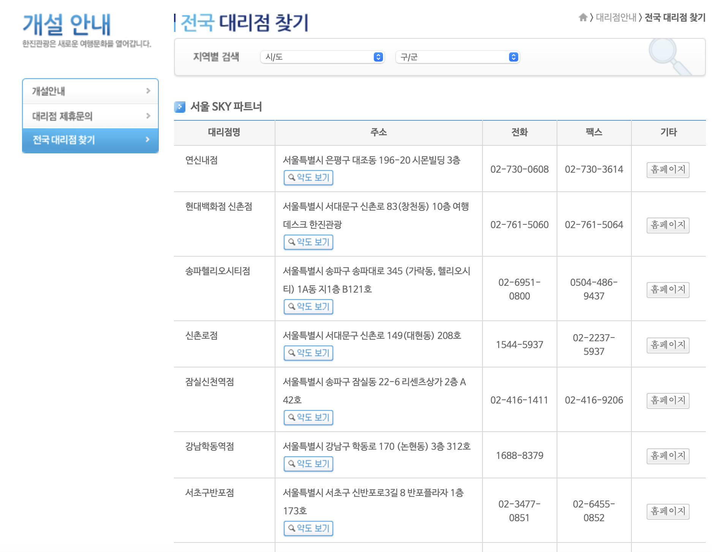Open the 시/도 region dropdown
This screenshot has width=712, height=552.
tap(322, 57)
